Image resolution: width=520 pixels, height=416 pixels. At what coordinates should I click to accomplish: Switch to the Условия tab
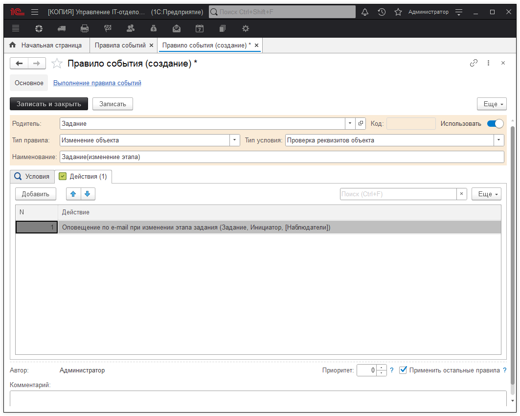(x=32, y=176)
